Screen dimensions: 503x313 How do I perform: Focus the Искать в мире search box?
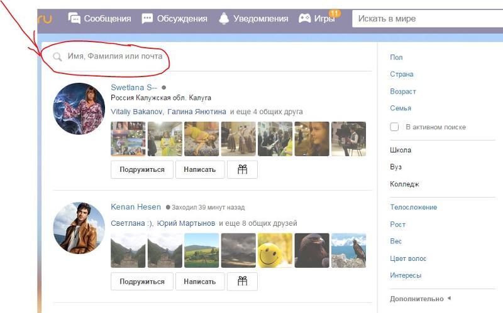tap(428, 19)
